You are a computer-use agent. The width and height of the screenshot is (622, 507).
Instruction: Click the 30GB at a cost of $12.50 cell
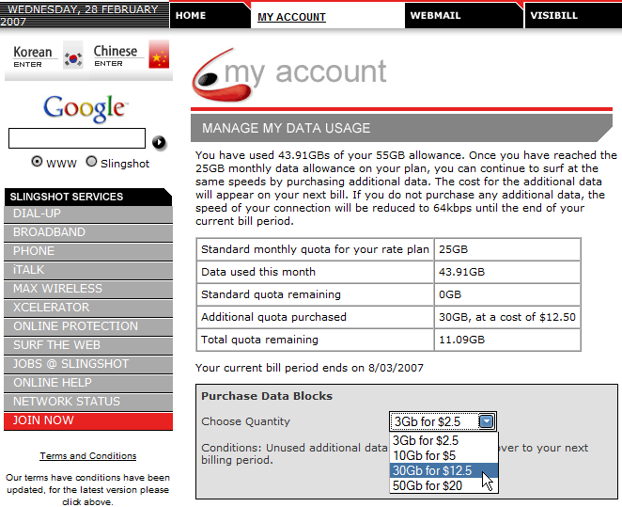pos(507,317)
